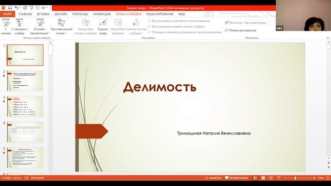Switch to ВИД tab
Screen dimensions: 331x186
182,14
